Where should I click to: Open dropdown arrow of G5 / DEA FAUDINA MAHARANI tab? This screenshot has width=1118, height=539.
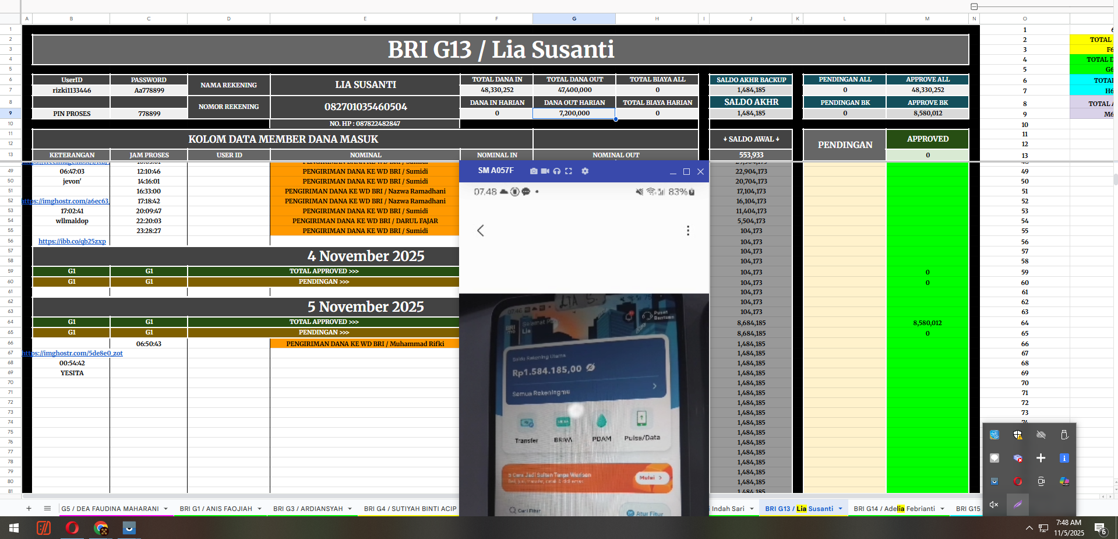(x=166, y=509)
